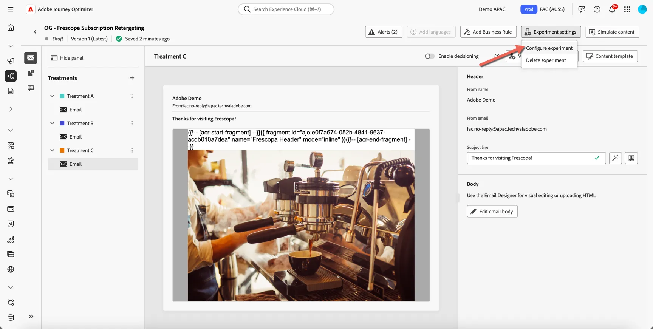The width and height of the screenshot is (653, 329).
Task: Open Experiment settings dropdown button
Action: (551, 32)
